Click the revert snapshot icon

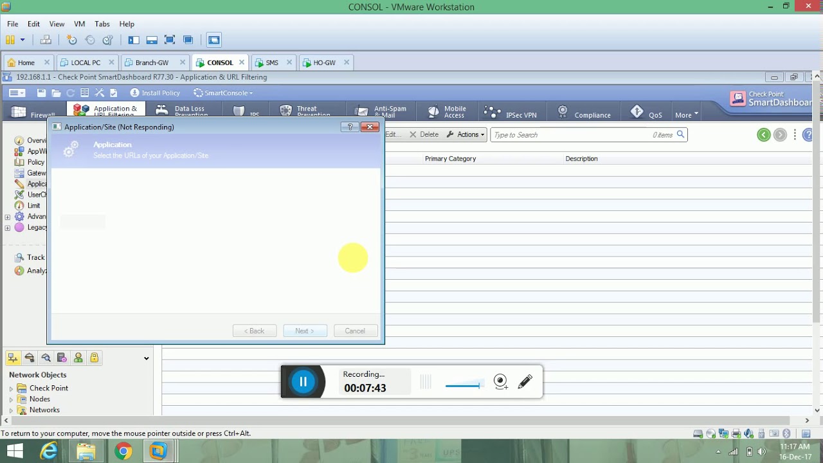(90, 40)
